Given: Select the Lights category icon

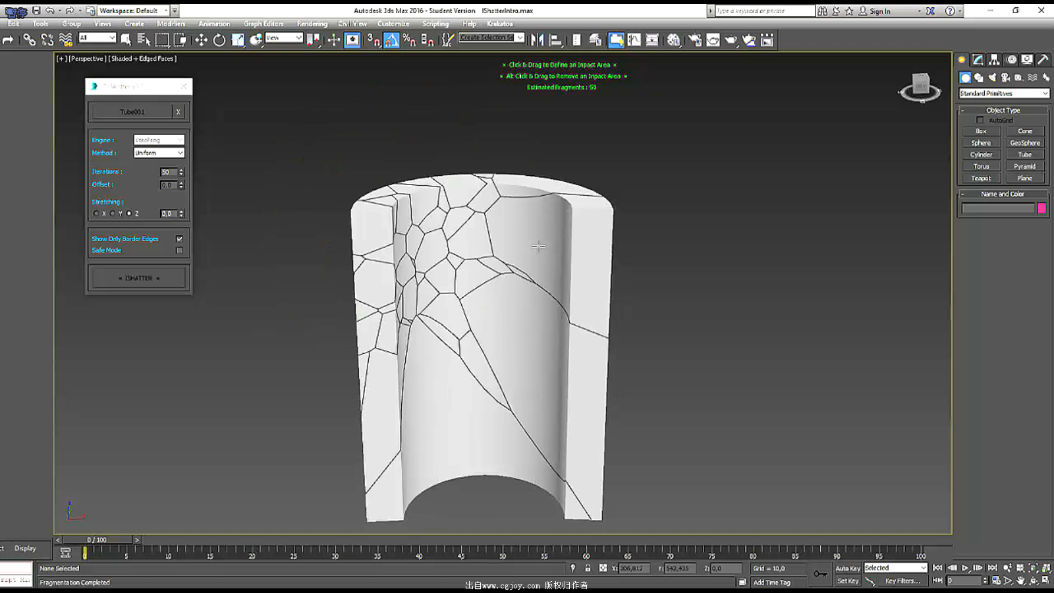Looking at the screenshot, I should (992, 78).
